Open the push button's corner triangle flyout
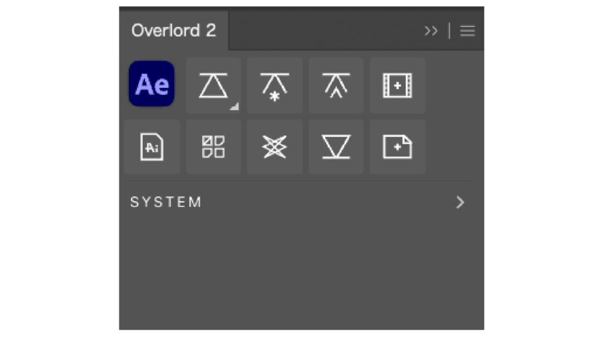Image resolution: width=603 pixels, height=339 pixels. click(234, 107)
